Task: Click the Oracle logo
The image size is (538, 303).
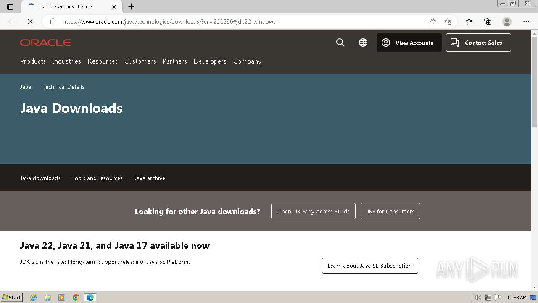Action: [x=45, y=43]
